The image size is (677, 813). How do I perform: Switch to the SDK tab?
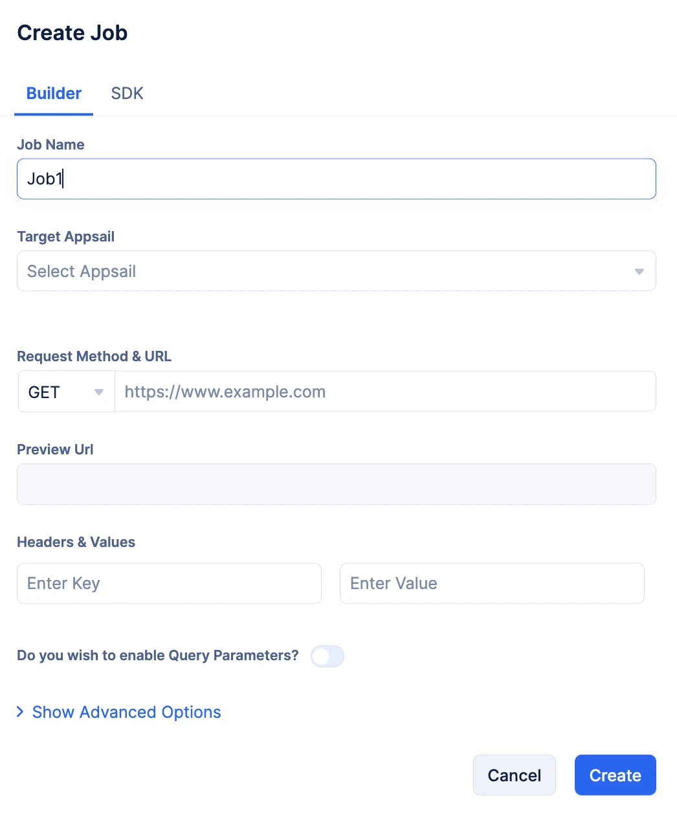tap(127, 93)
